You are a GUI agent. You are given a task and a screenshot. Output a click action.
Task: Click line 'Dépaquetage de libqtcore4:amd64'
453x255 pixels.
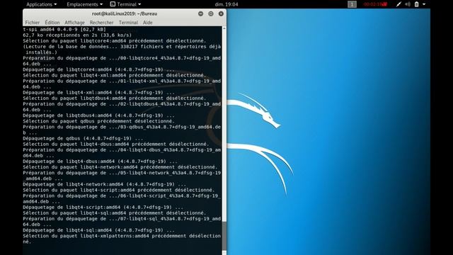point(99,69)
